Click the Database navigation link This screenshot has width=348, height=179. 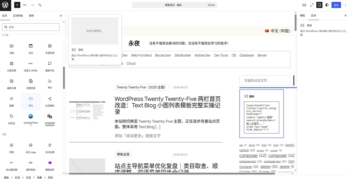tap(247, 55)
